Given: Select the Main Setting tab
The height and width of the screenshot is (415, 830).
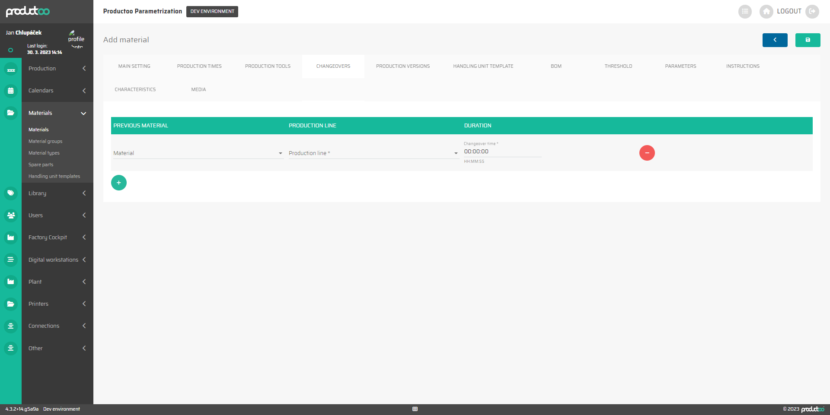Looking at the screenshot, I should (x=134, y=66).
